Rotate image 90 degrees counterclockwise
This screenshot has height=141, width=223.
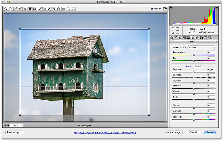point(69,9)
